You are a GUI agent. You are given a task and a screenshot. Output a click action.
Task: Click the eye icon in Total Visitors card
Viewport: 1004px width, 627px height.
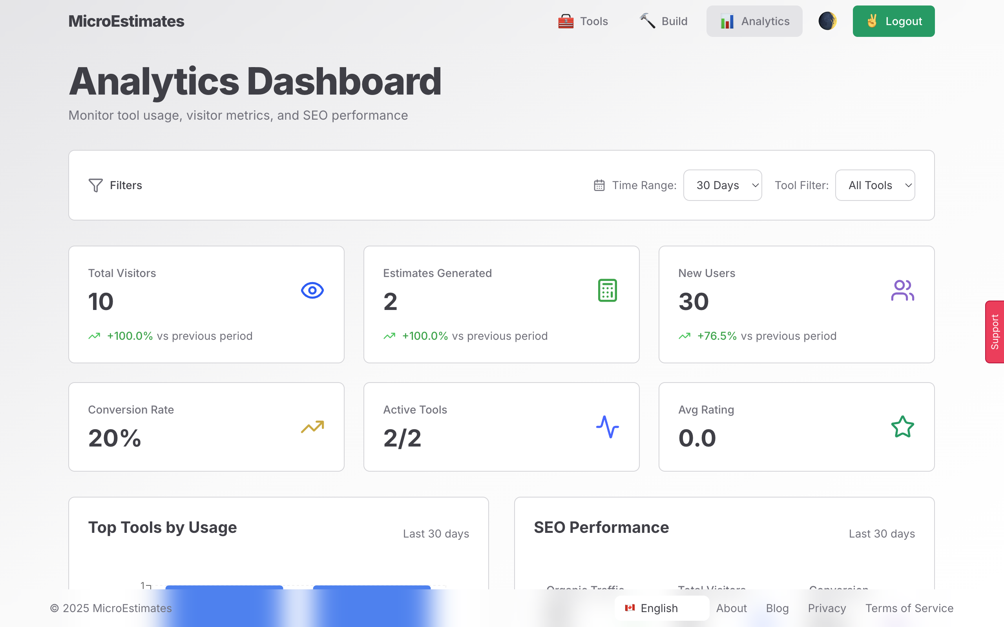pyautogui.click(x=312, y=290)
